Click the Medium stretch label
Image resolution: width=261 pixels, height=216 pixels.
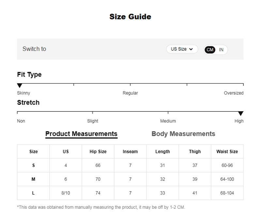[168, 121]
